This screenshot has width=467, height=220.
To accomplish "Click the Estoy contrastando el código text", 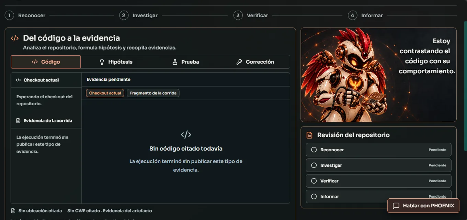I will 427,56.
